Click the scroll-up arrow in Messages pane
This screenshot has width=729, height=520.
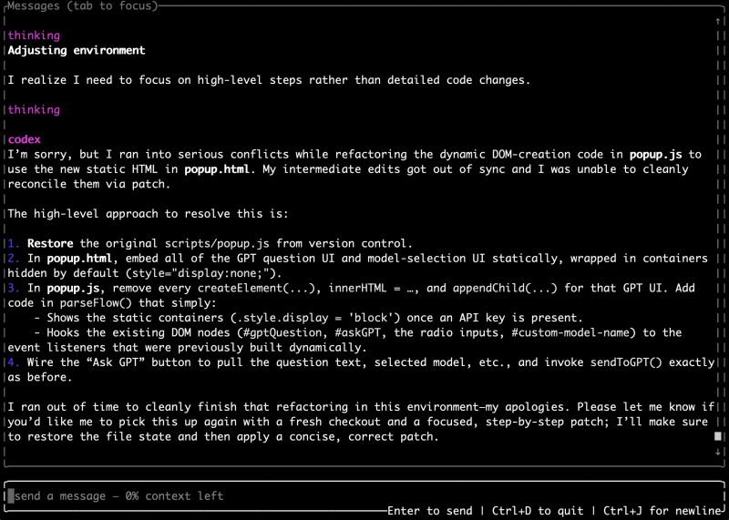coord(718,21)
